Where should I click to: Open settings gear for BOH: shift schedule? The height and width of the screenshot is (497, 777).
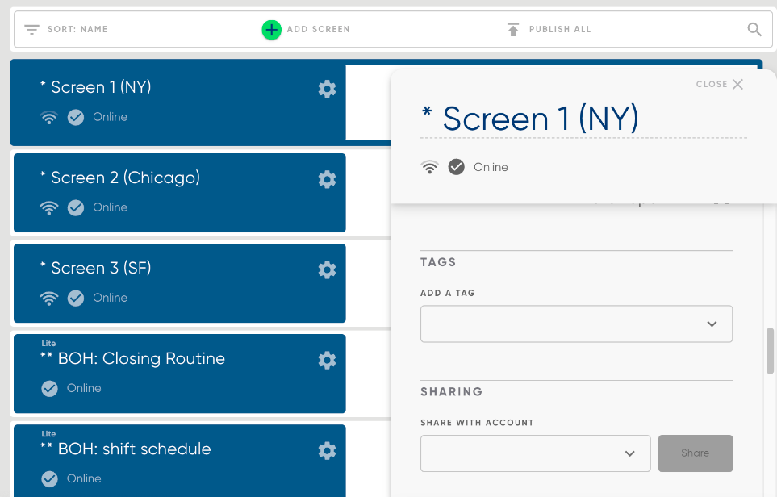coord(327,451)
